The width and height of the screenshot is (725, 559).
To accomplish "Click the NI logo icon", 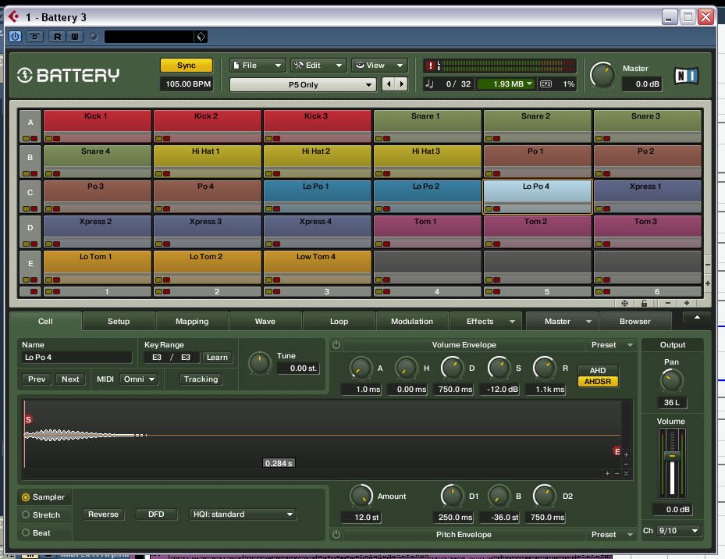I will click(687, 76).
